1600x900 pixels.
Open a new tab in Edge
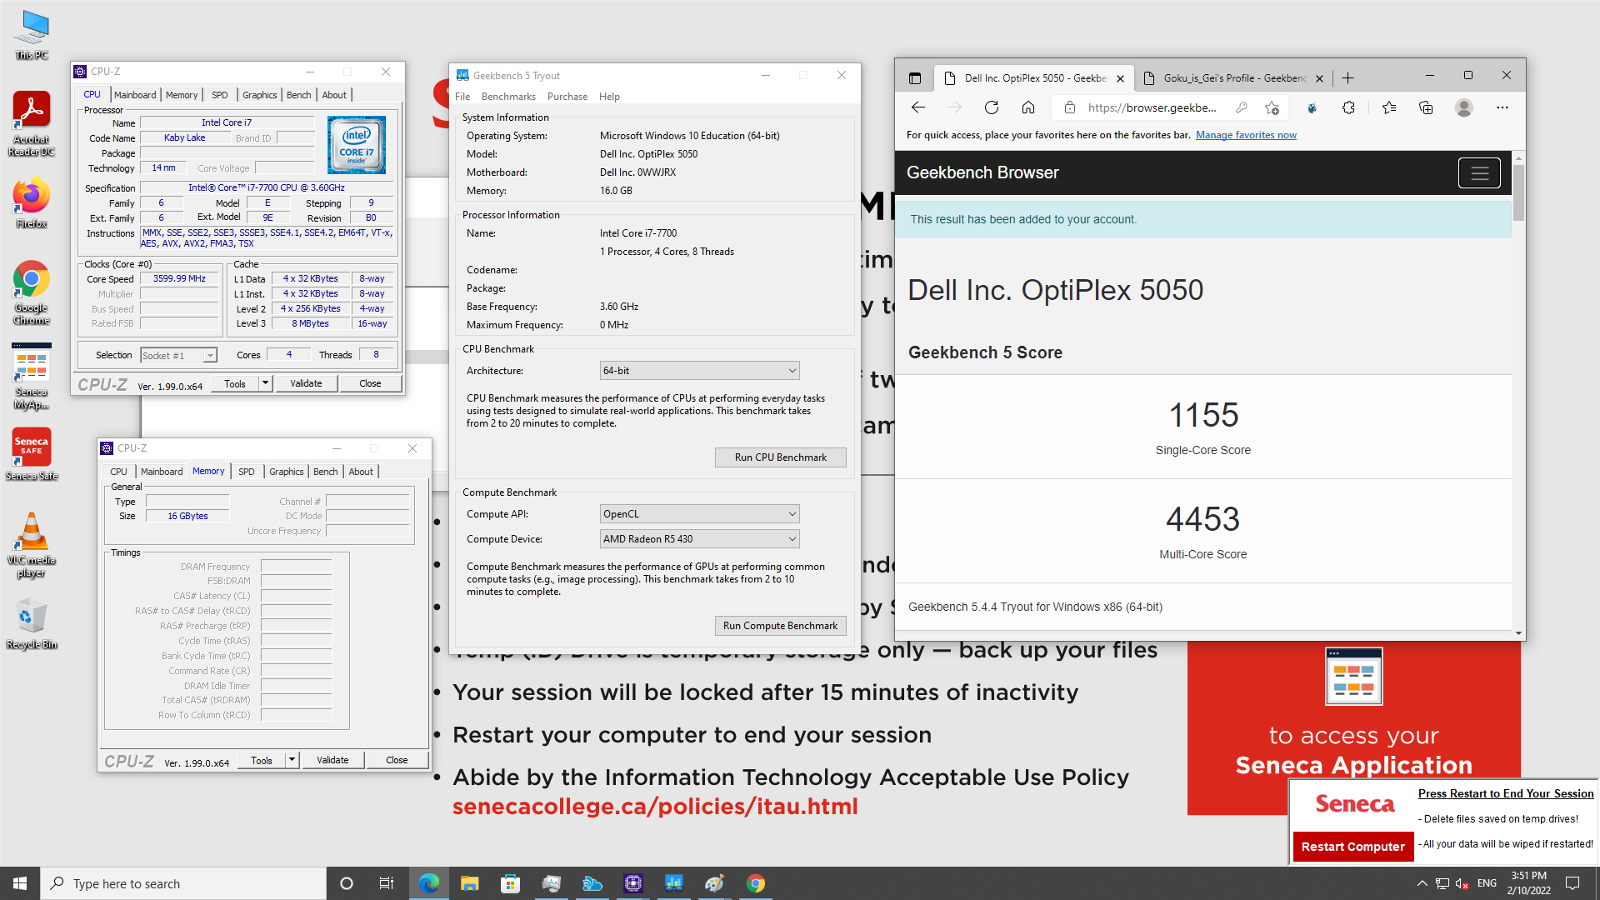[x=1347, y=78]
